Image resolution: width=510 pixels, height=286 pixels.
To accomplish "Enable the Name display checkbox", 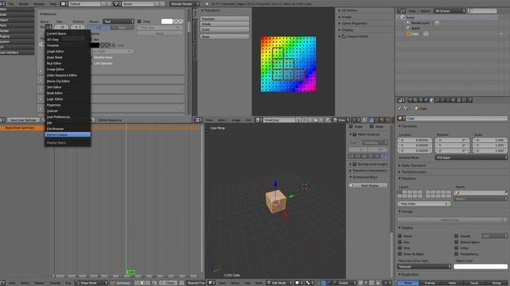I will tap(400, 236).
